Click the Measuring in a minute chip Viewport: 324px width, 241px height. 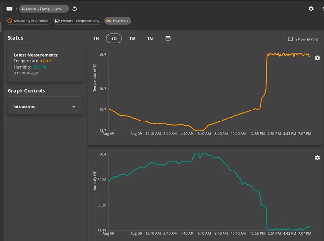pyautogui.click(x=28, y=20)
